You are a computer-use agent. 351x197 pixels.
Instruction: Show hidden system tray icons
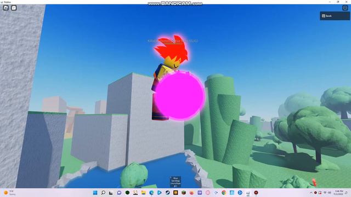(311, 193)
